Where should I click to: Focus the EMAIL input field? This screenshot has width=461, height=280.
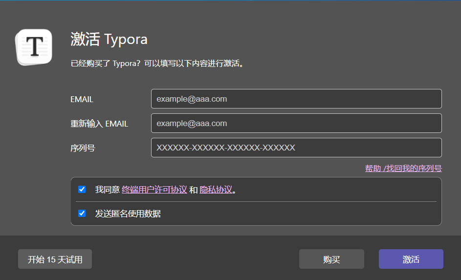coord(296,99)
